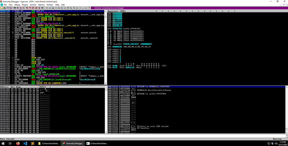Open the Plugins menu

click(25, 5)
